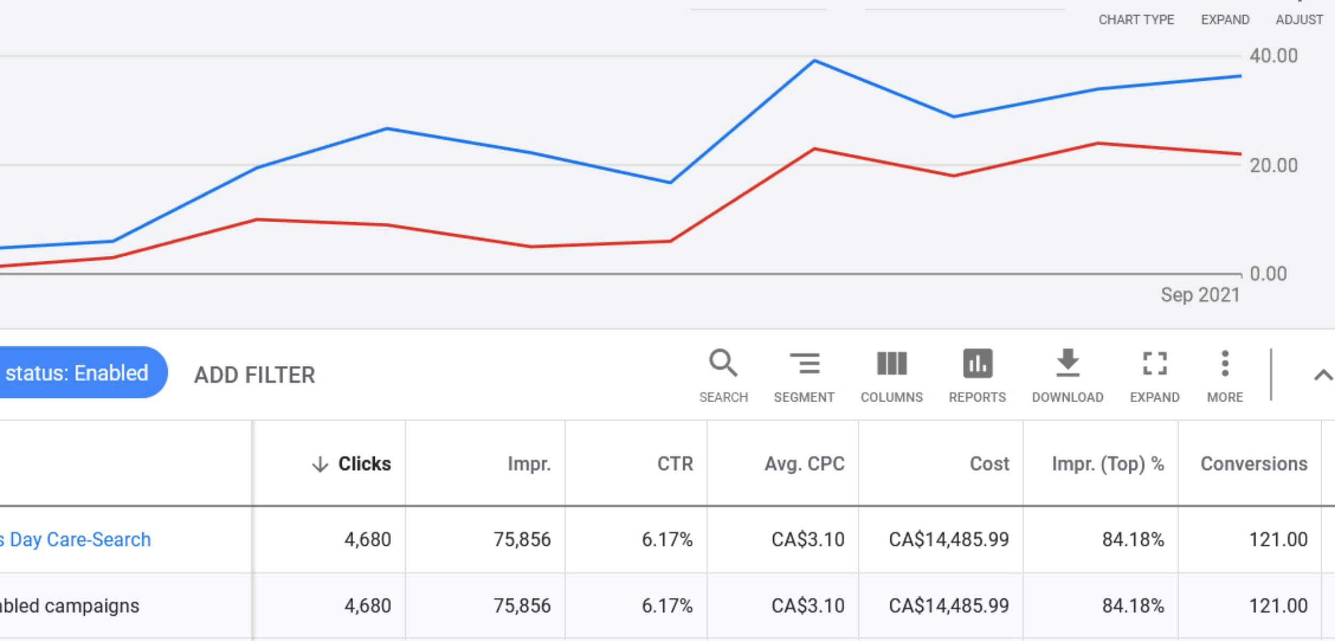The height and width of the screenshot is (641, 1335).
Task: Collapse the toolbar with the chevron
Action: tap(1322, 376)
